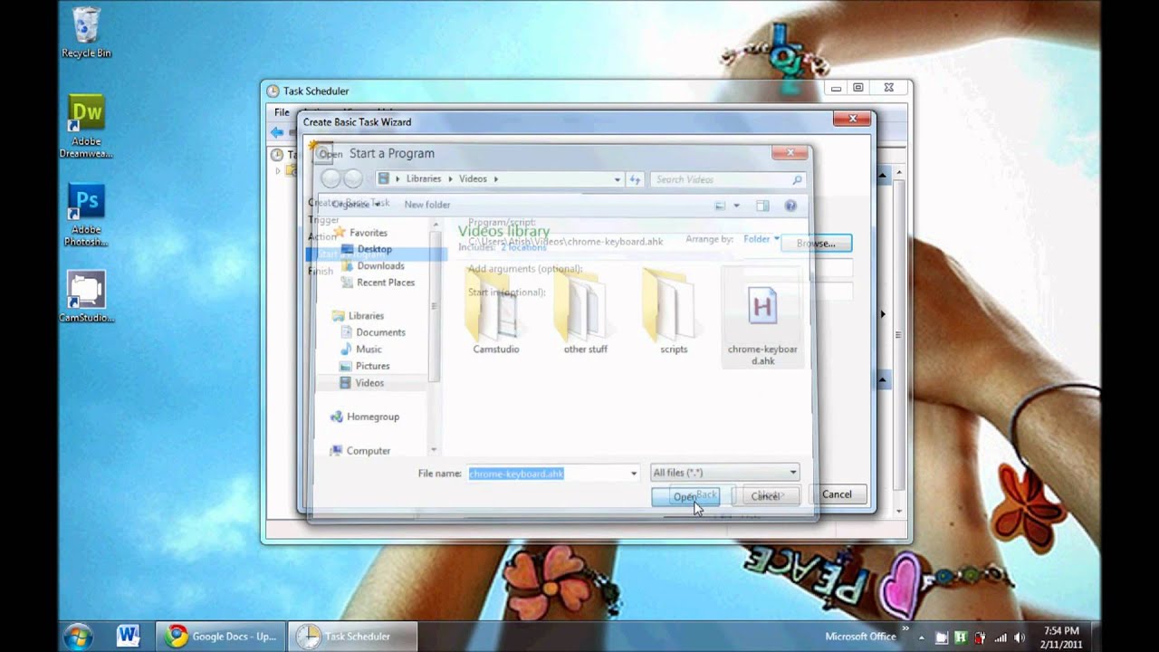Change the view icon in the toolbar

click(720, 206)
